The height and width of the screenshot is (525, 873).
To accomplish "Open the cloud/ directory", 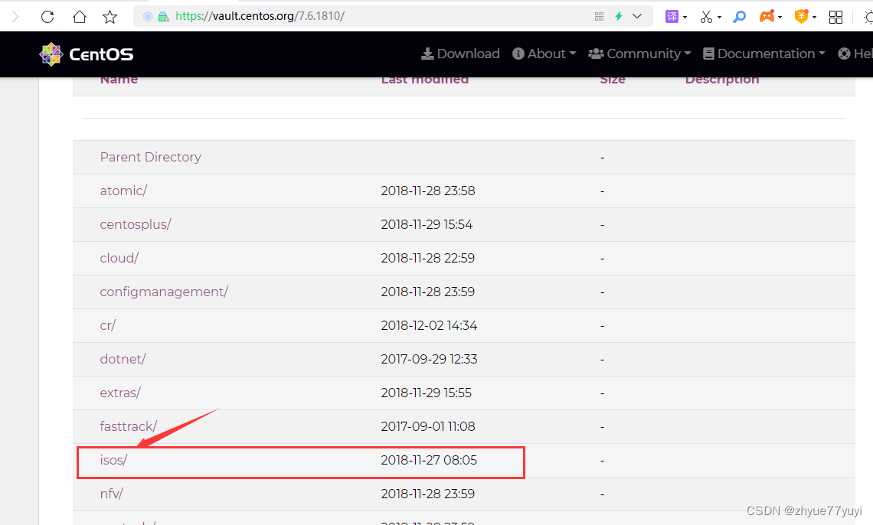I will [x=119, y=258].
